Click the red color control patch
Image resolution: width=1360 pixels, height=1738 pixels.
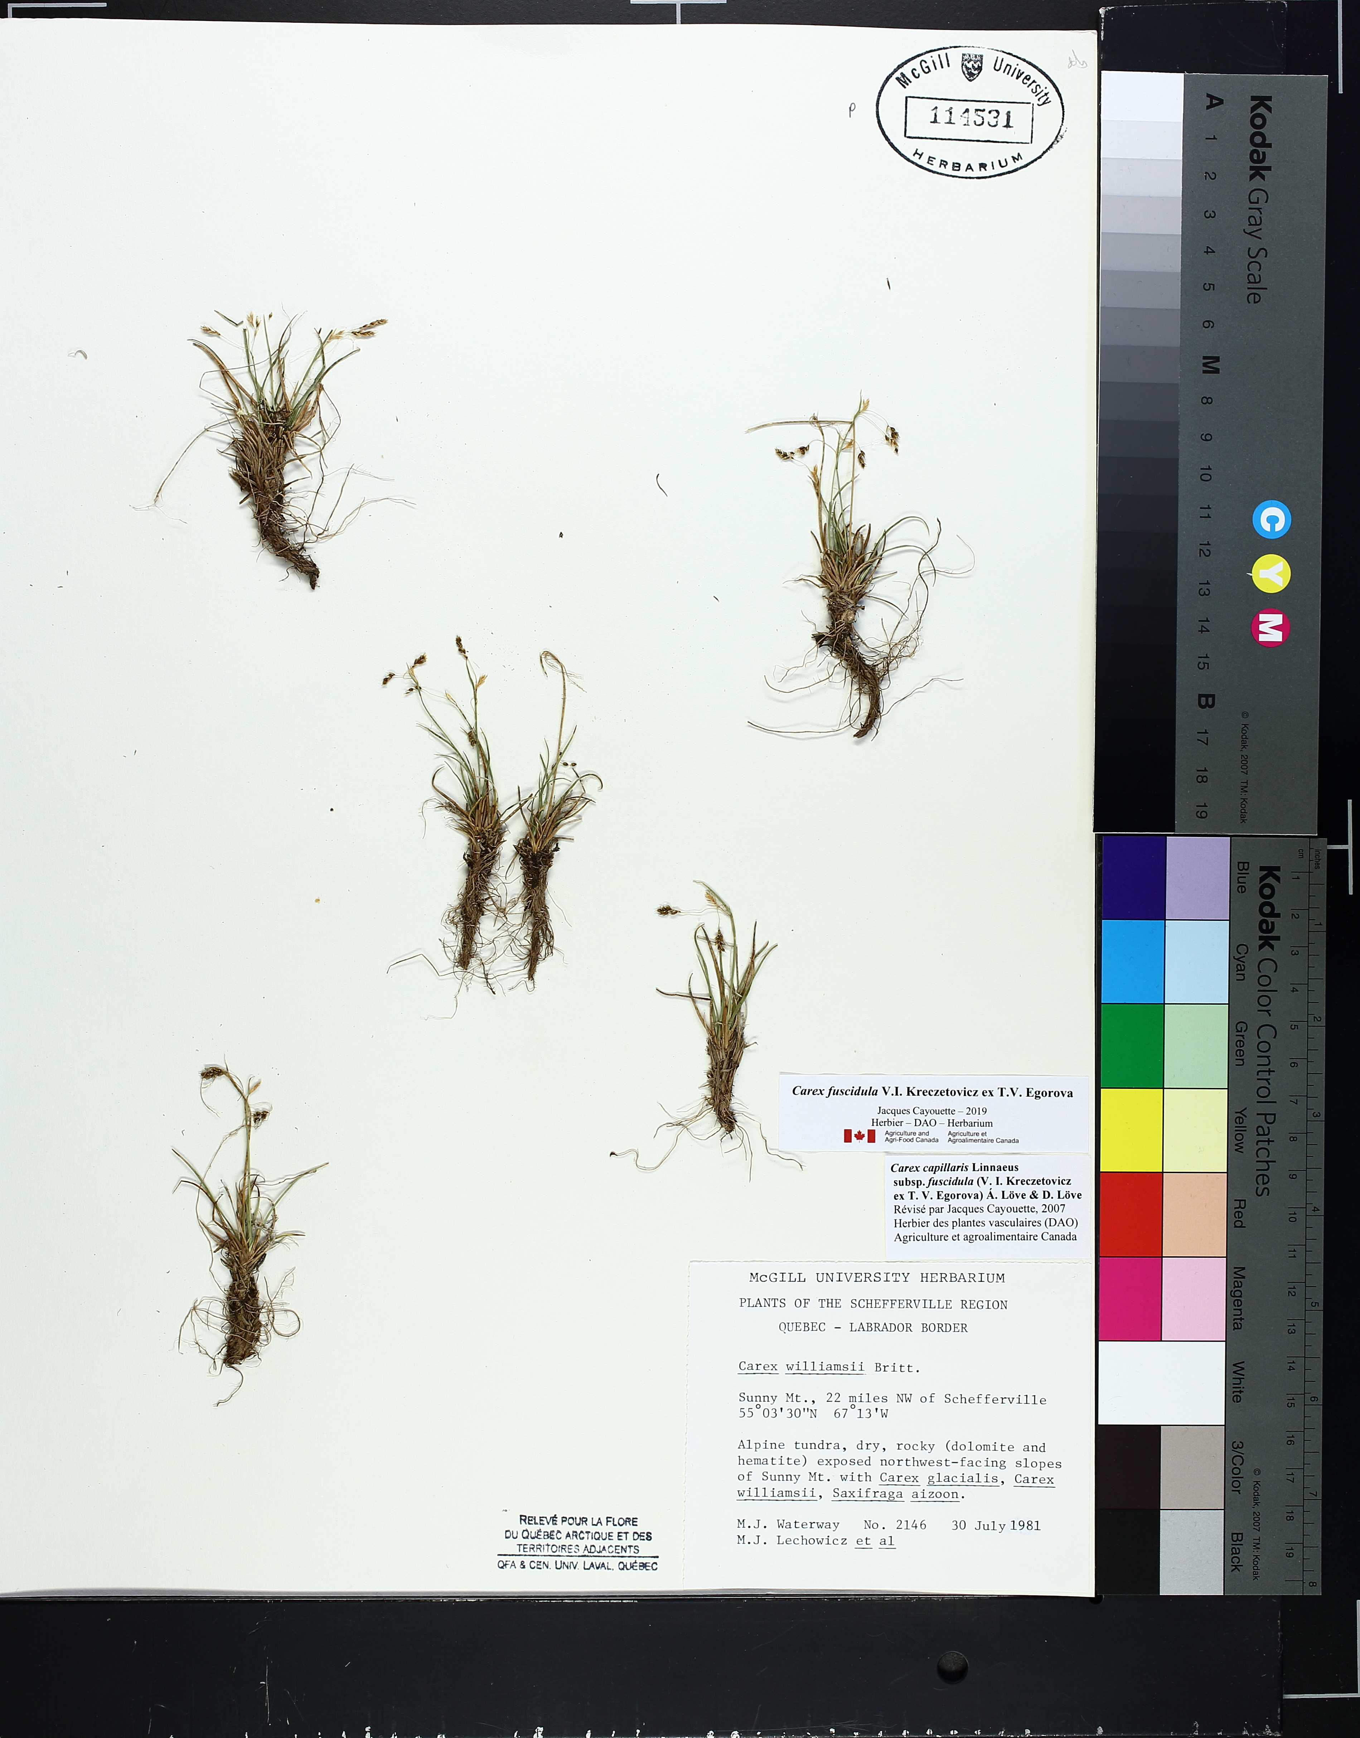point(1132,1214)
